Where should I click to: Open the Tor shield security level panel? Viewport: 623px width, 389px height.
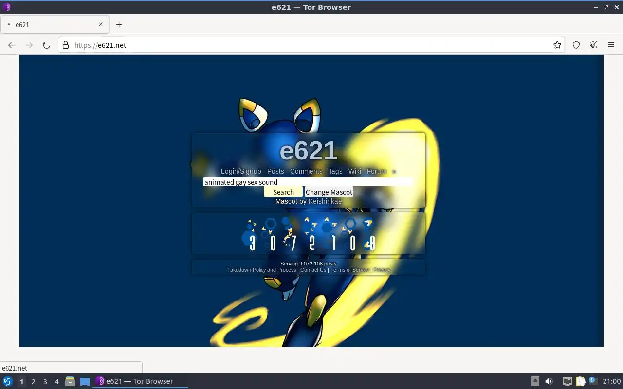(576, 45)
